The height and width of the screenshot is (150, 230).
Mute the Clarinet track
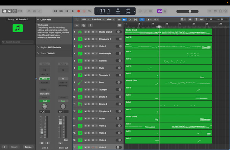85,61
